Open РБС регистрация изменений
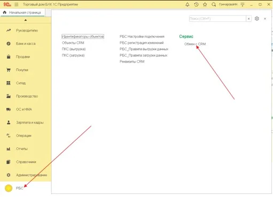The image size is (273, 197). (142, 43)
